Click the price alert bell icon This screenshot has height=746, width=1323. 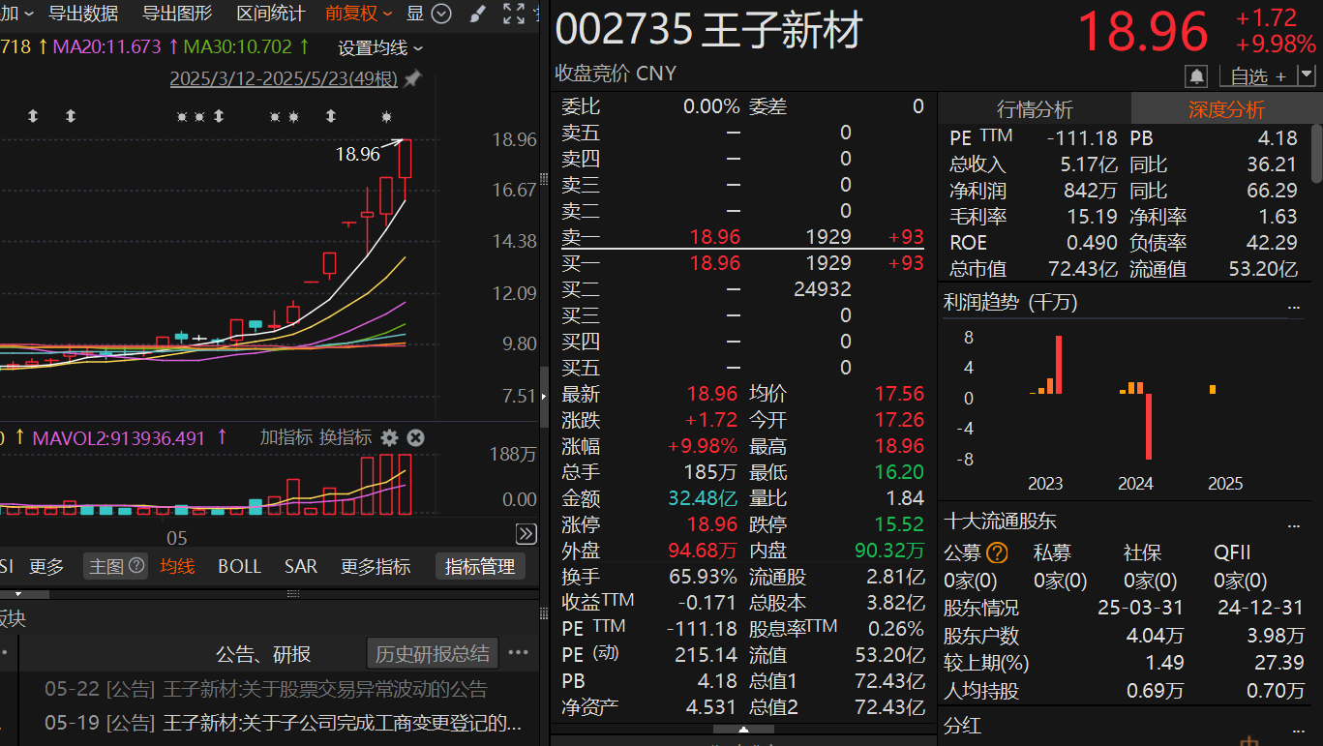click(1196, 75)
